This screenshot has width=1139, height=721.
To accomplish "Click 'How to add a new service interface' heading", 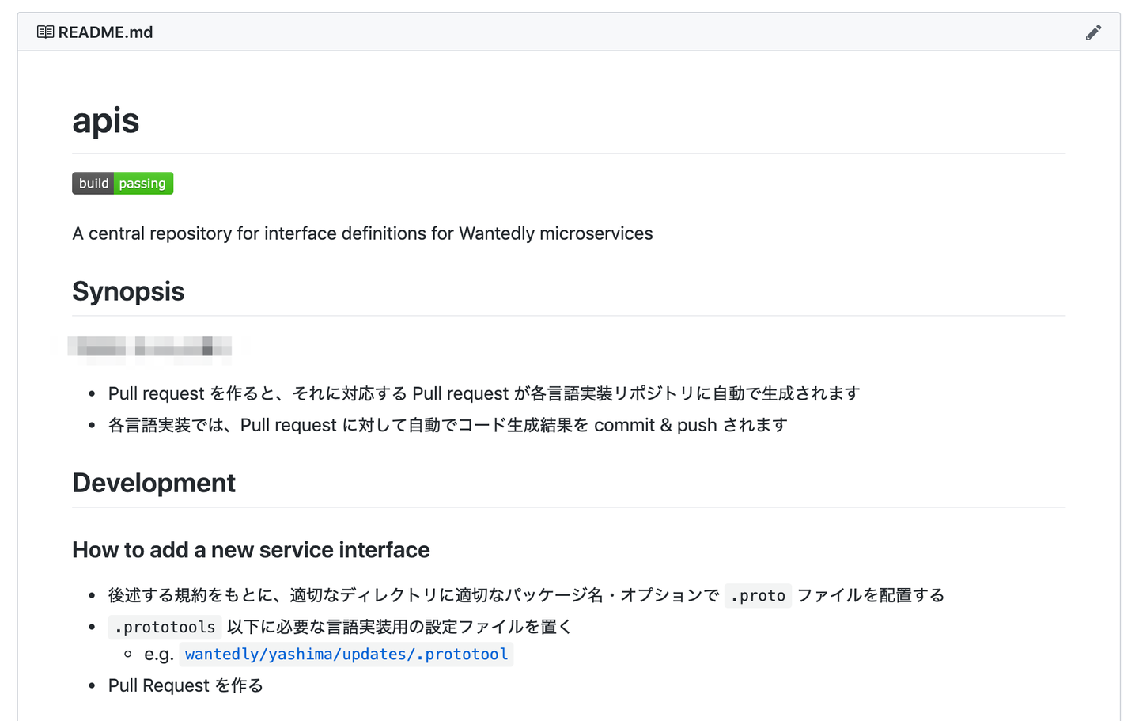I will click(x=251, y=550).
